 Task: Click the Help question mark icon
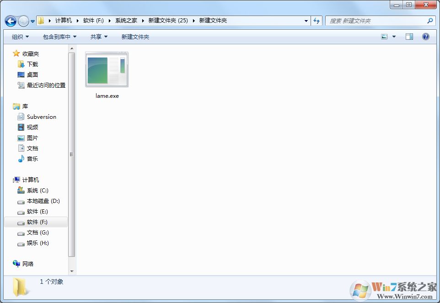426,37
